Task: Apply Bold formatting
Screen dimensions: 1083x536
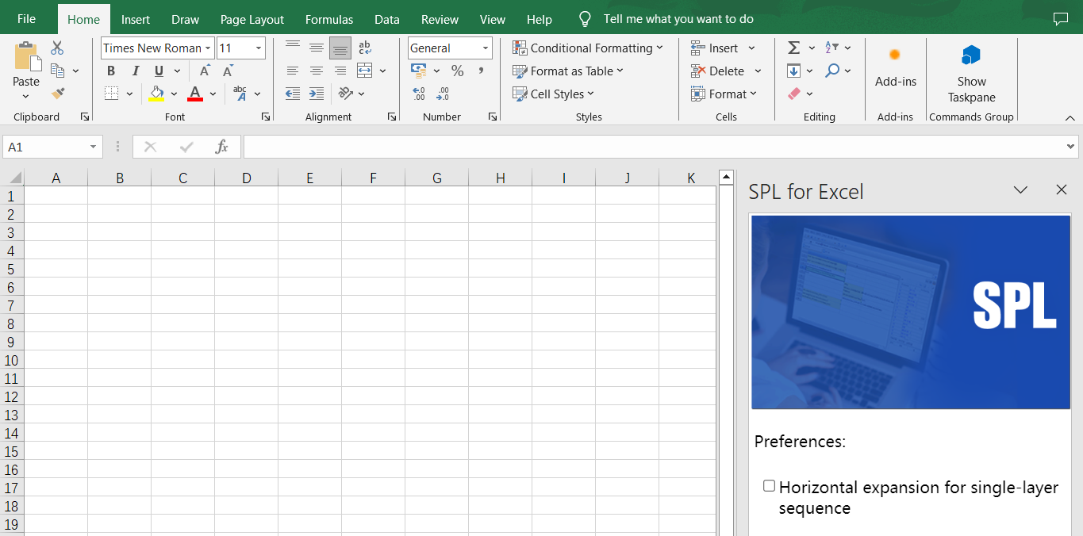Action: pyautogui.click(x=111, y=71)
